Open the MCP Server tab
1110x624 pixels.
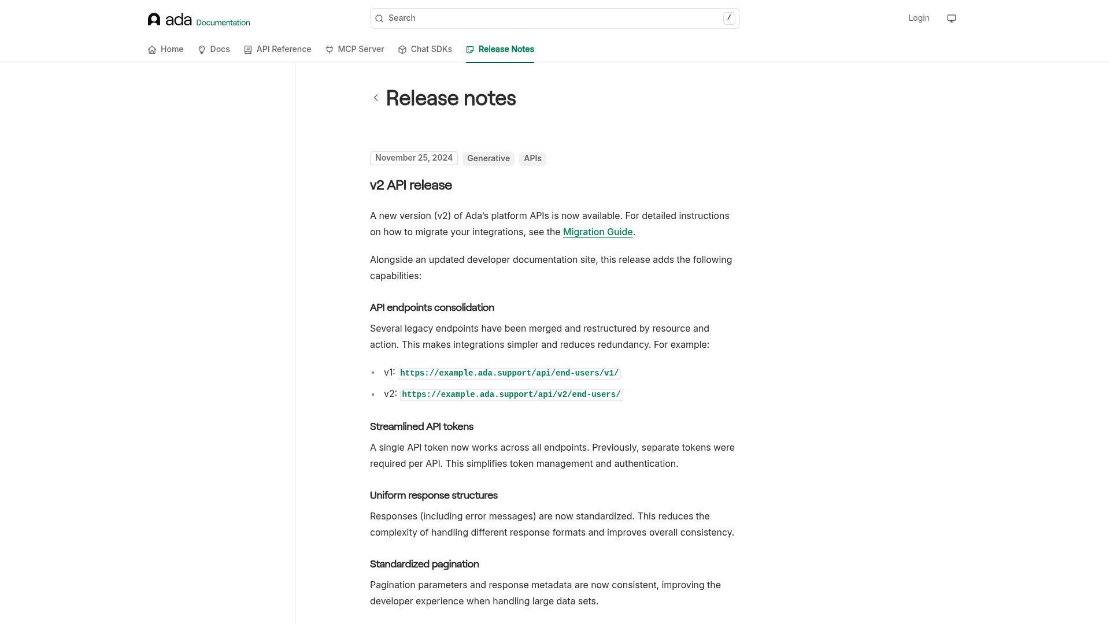coord(355,50)
